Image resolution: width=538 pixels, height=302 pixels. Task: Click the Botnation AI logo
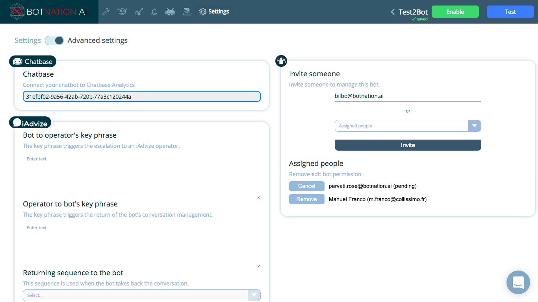coord(49,12)
